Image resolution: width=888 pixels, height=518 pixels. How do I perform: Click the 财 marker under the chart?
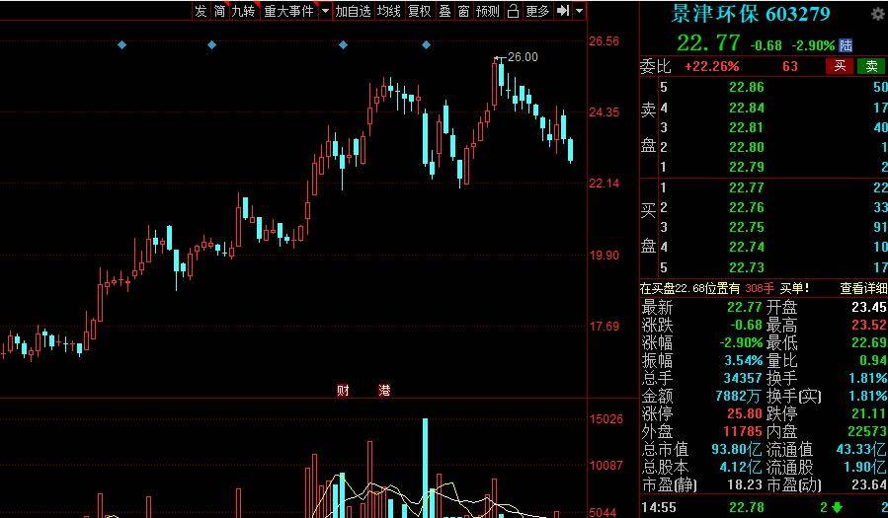[x=343, y=391]
